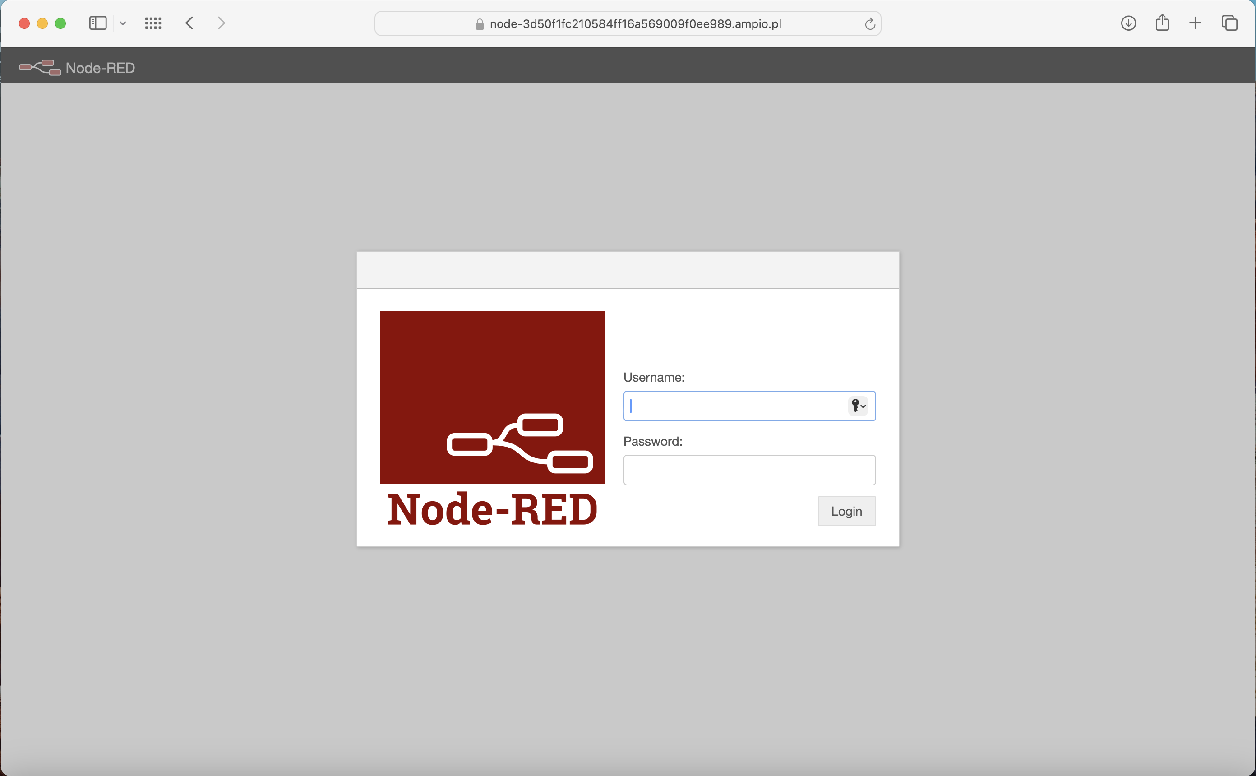Show the tab overview icon
This screenshot has height=776, width=1256.
point(1229,23)
